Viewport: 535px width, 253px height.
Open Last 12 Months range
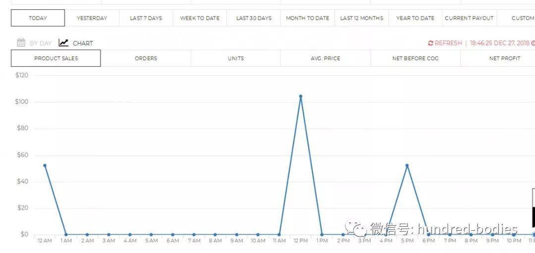click(x=362, y=18)
